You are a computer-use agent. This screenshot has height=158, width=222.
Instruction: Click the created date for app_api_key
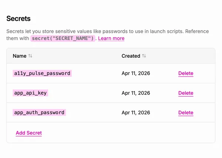click(136, 93)
